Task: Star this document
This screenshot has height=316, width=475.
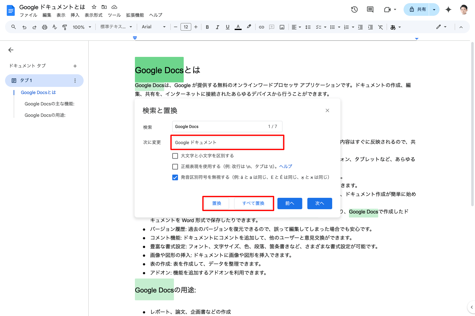Action: tap(94, 7)
